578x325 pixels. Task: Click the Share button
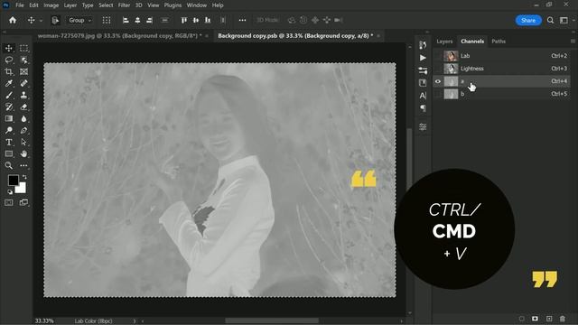pyautogui.click(x=528, y=20)
